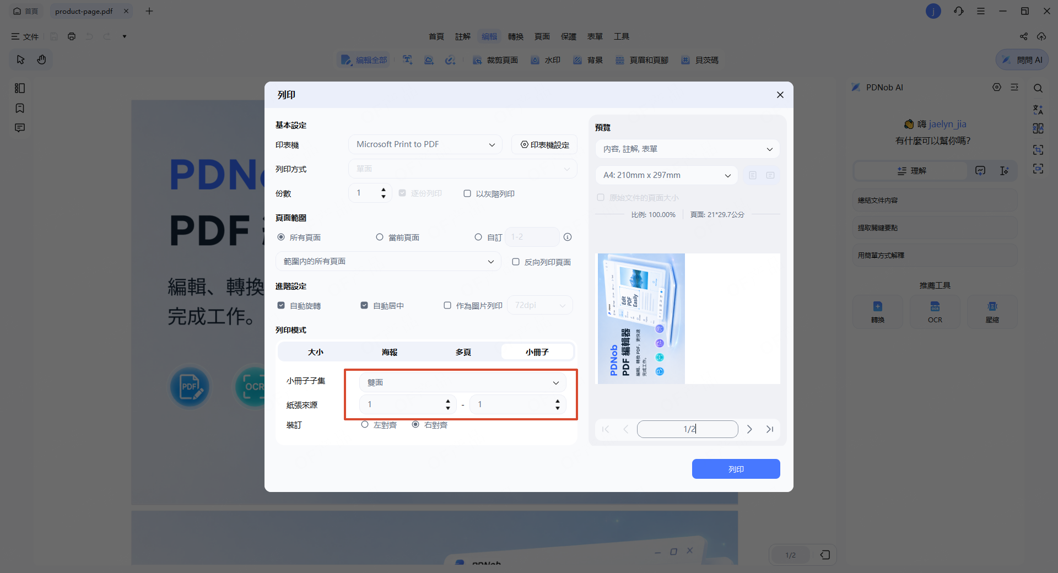Click the cloud upload icon
Screen dimensions: 1058x573
pos(1041,36)
